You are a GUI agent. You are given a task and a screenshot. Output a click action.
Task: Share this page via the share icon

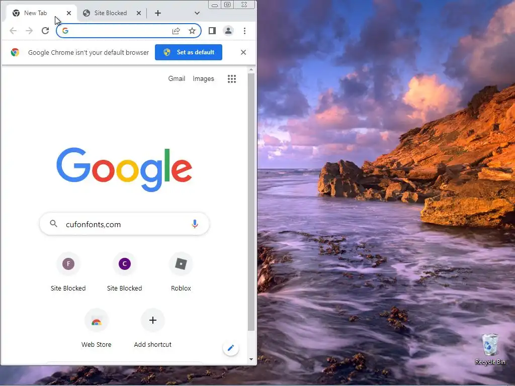[176, 31]
